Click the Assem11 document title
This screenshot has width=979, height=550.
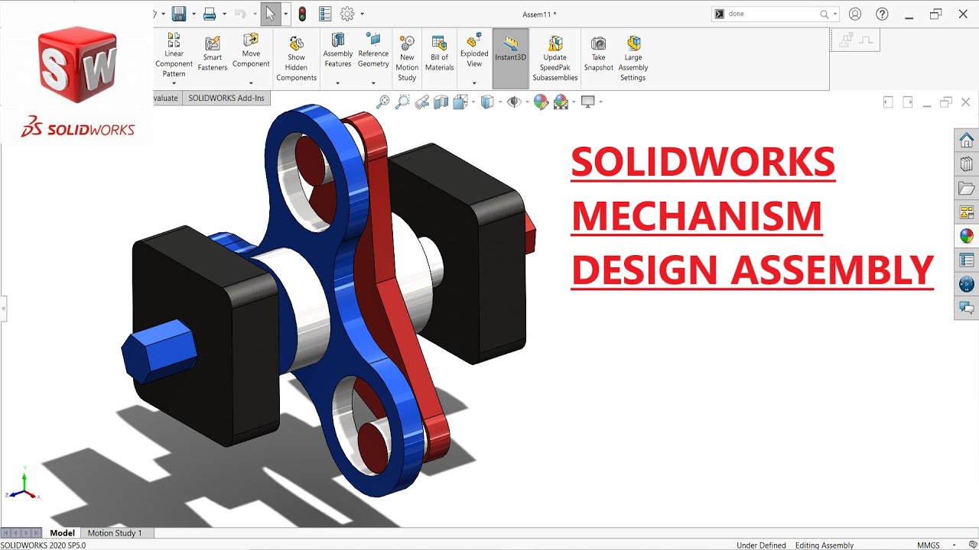tap(539, 14)
